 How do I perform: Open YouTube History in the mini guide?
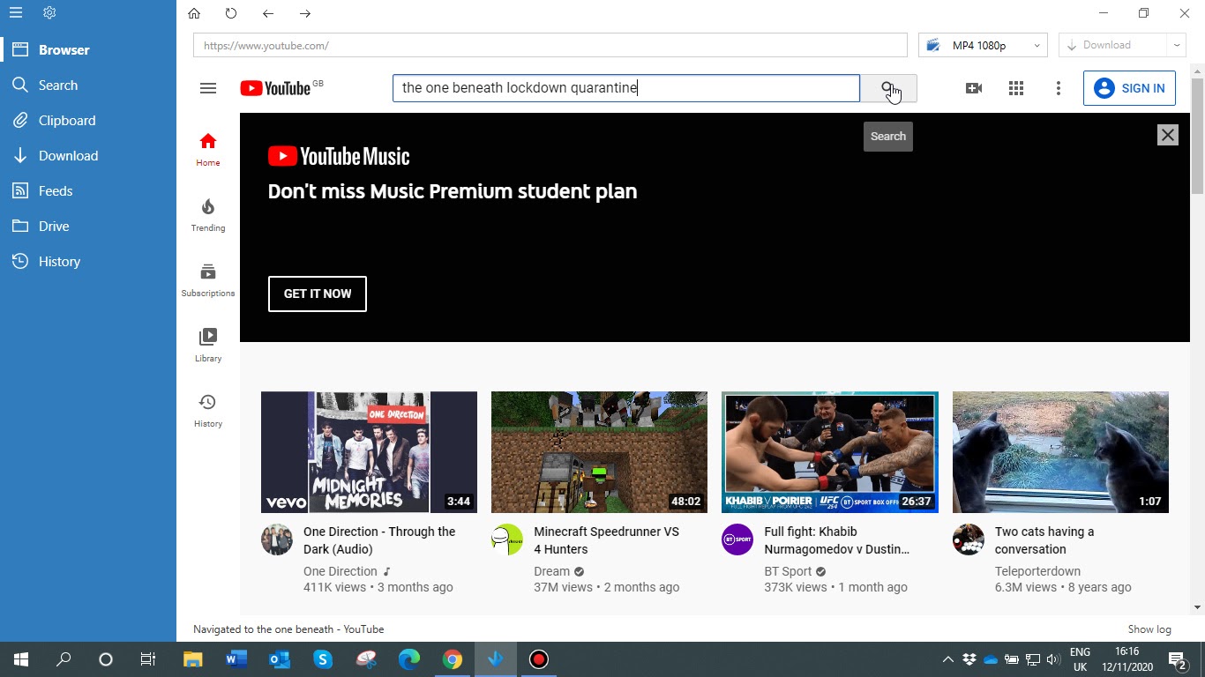pos(208,410)
